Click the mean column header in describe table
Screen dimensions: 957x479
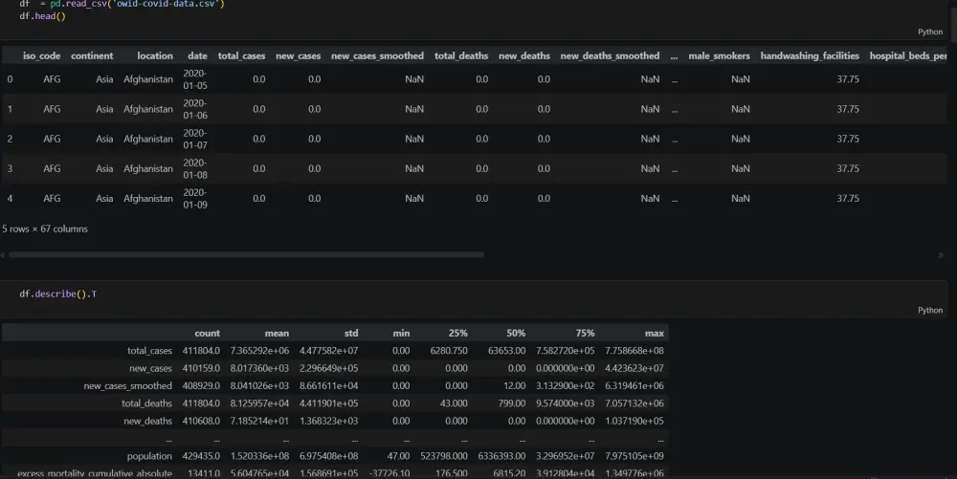(278, 334)
